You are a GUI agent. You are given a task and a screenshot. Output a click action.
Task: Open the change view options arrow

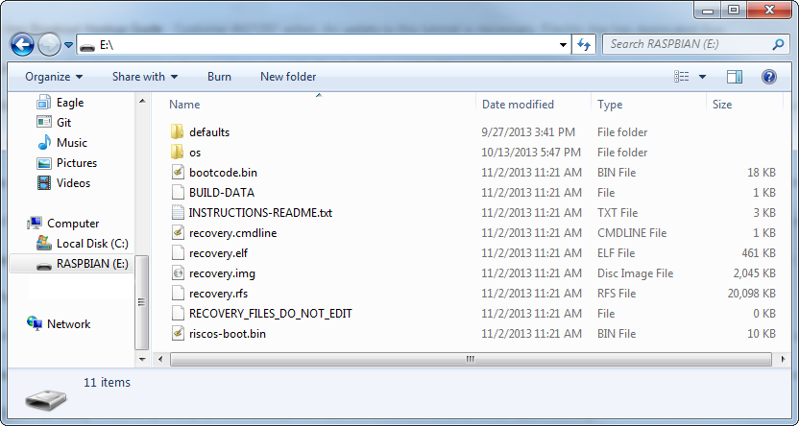(703, 77)
